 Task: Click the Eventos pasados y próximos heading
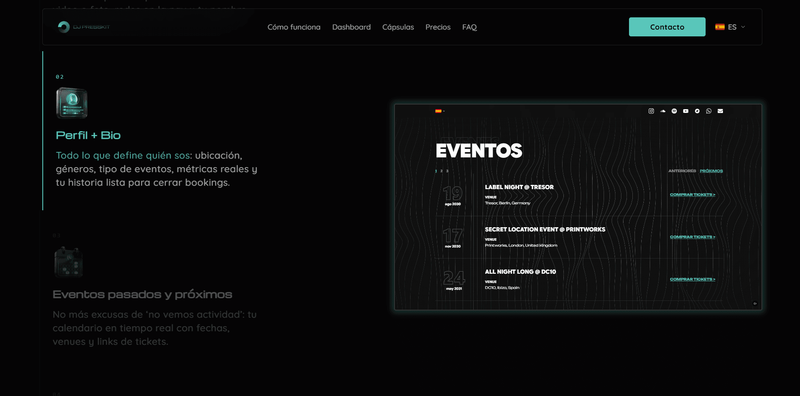click(x=142, y=294)
